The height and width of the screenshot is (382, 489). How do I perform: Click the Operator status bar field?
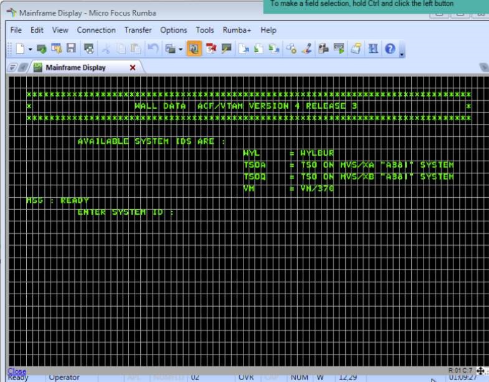(x=64, y=378)
